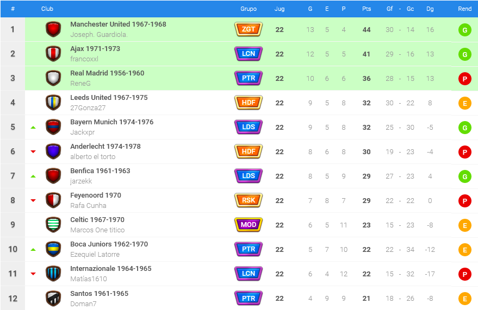Sort the table by Pts column
The image size is (478, 310).
coord(367,9)
